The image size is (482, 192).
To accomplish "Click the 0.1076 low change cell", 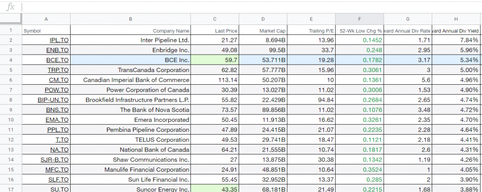I will click(x=360, y=110).
